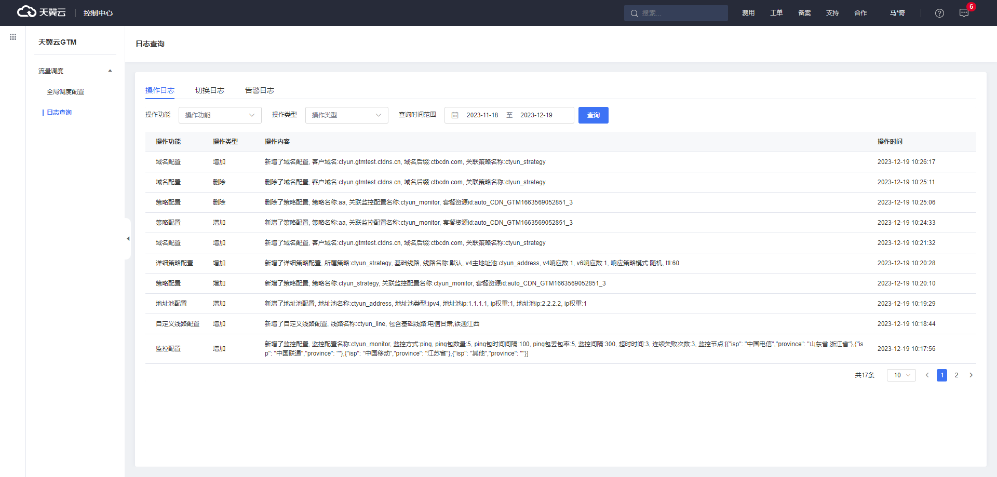
Task: Click the 新增了详细策略配置 log content
Action: point(472,263)
